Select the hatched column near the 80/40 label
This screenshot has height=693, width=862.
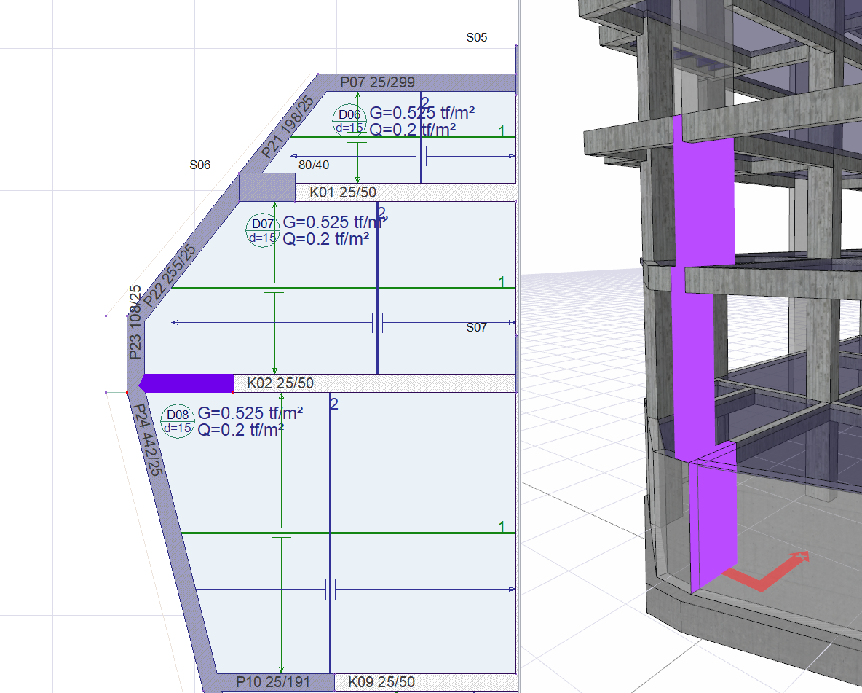point(266,188)
